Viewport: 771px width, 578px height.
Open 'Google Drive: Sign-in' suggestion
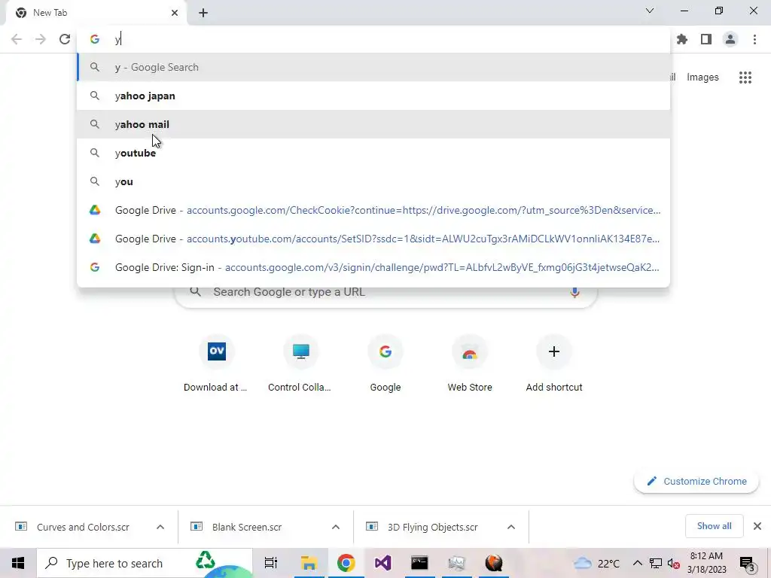pos(373,267)
